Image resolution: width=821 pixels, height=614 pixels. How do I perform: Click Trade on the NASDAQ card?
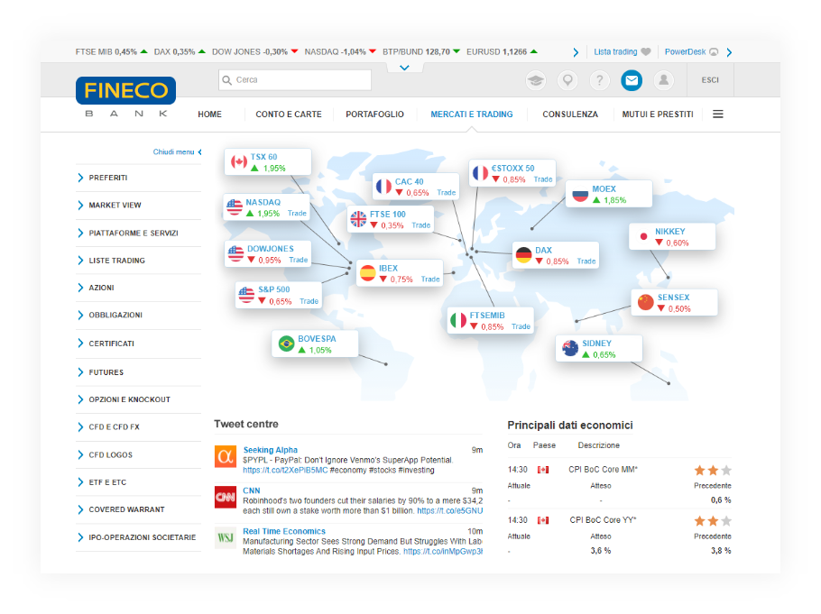(297, 214)
